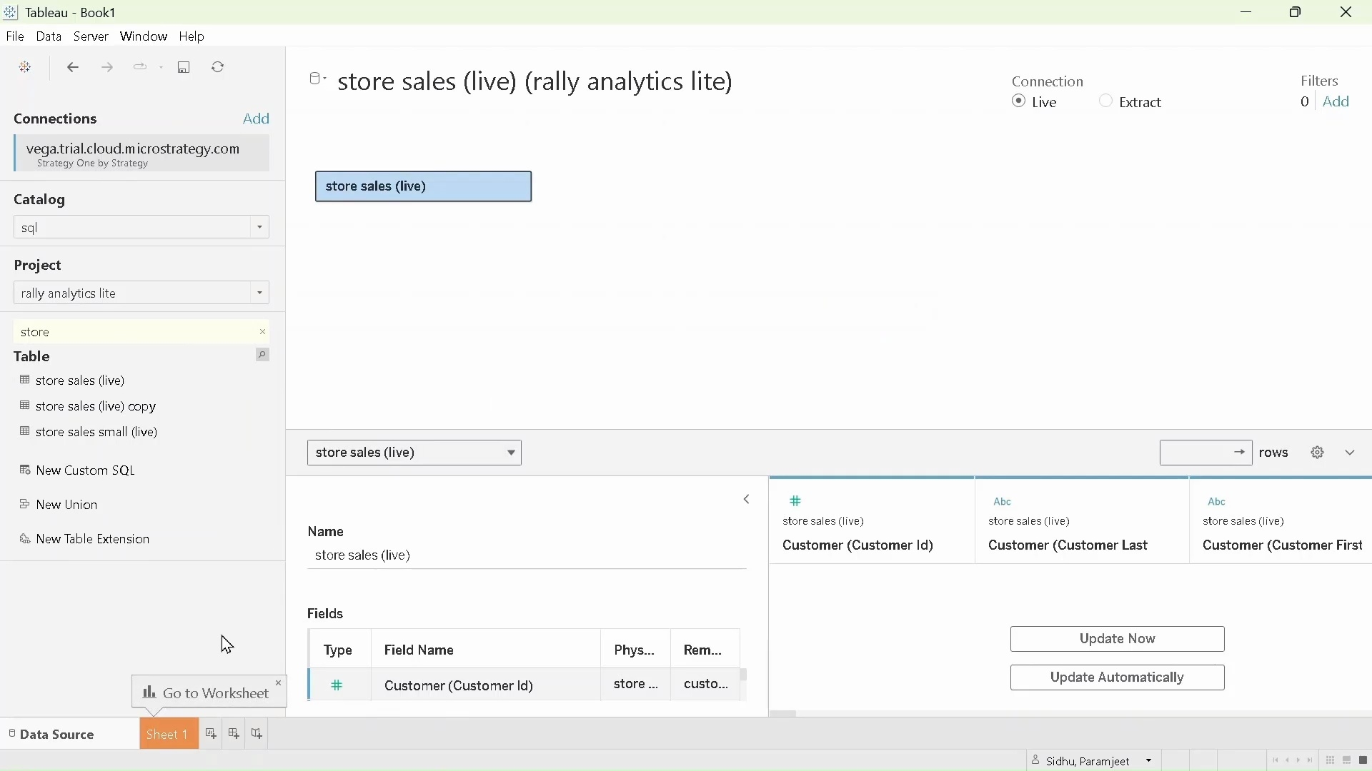Select the Extract connection radio button
Viewport: 1372px width, 771px height.
1106,102
